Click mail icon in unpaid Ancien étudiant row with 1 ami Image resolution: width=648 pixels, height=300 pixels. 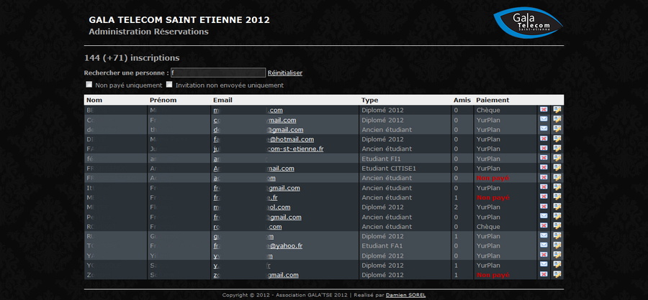[544, 197]
